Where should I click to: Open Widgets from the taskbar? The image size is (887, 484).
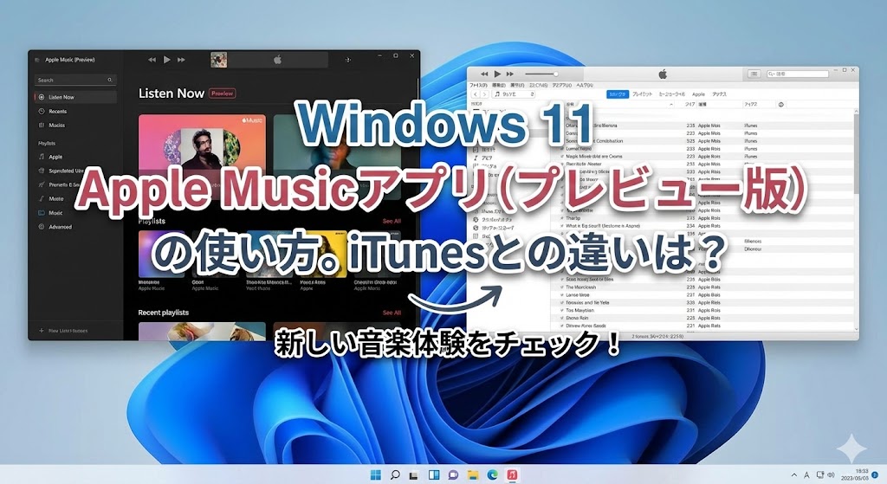point(434,475)
